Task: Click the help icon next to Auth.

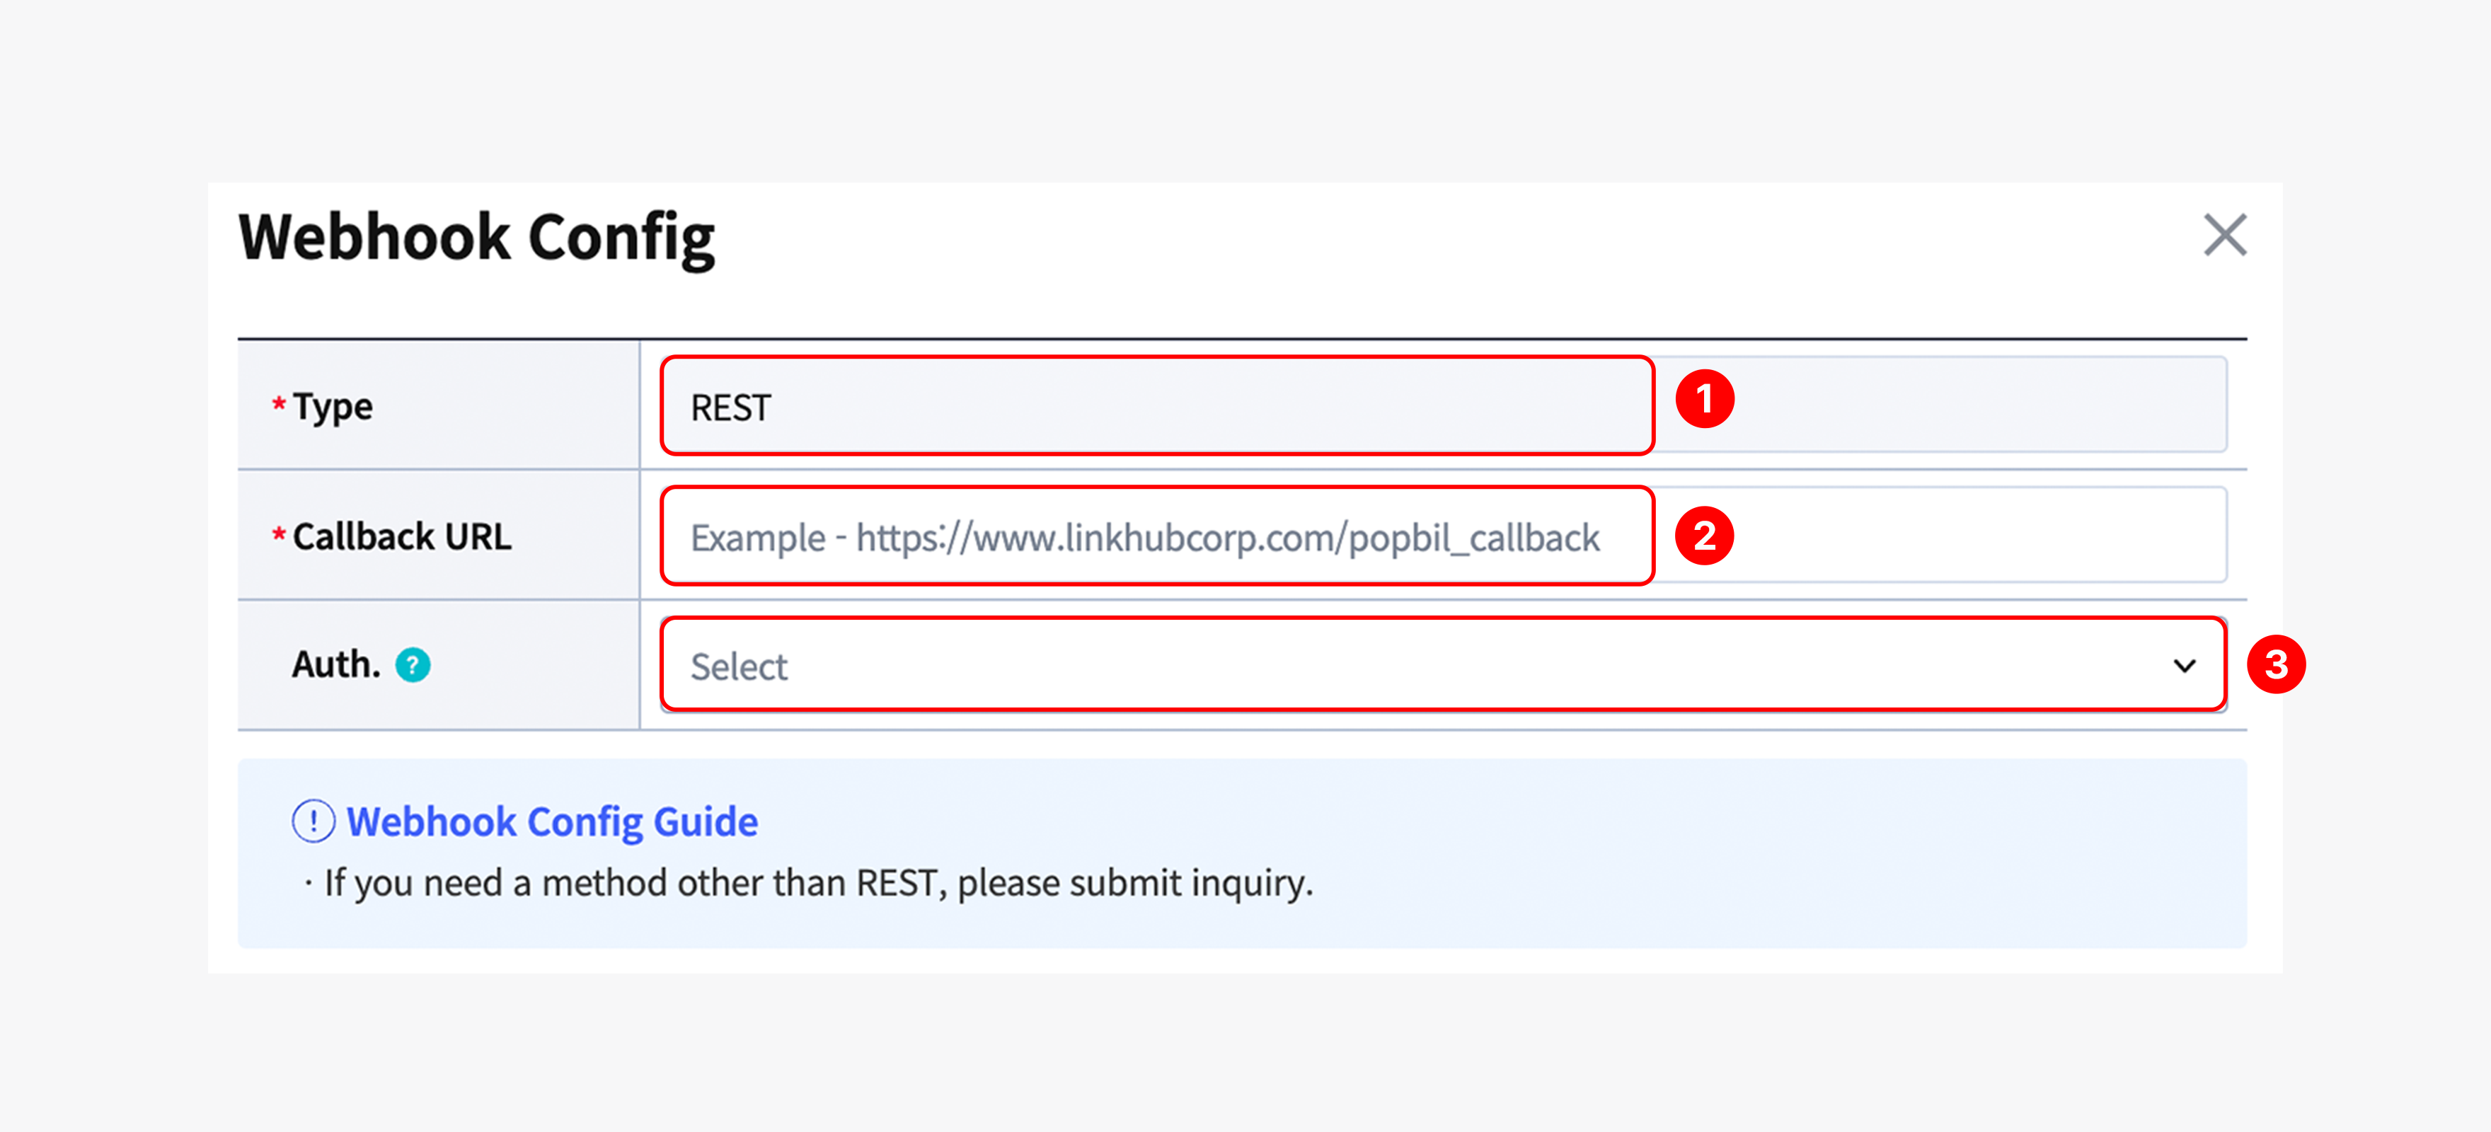Action: point(413,665)
